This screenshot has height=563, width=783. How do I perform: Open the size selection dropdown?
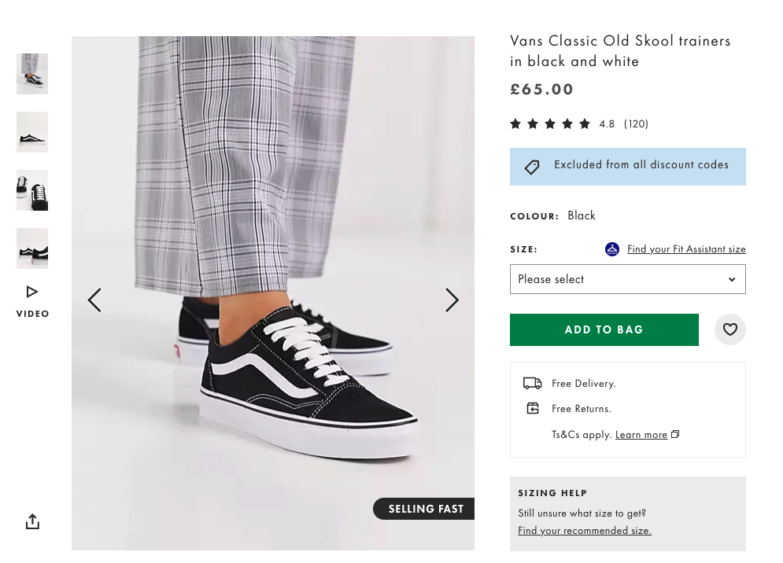click(x=627, y=279)
